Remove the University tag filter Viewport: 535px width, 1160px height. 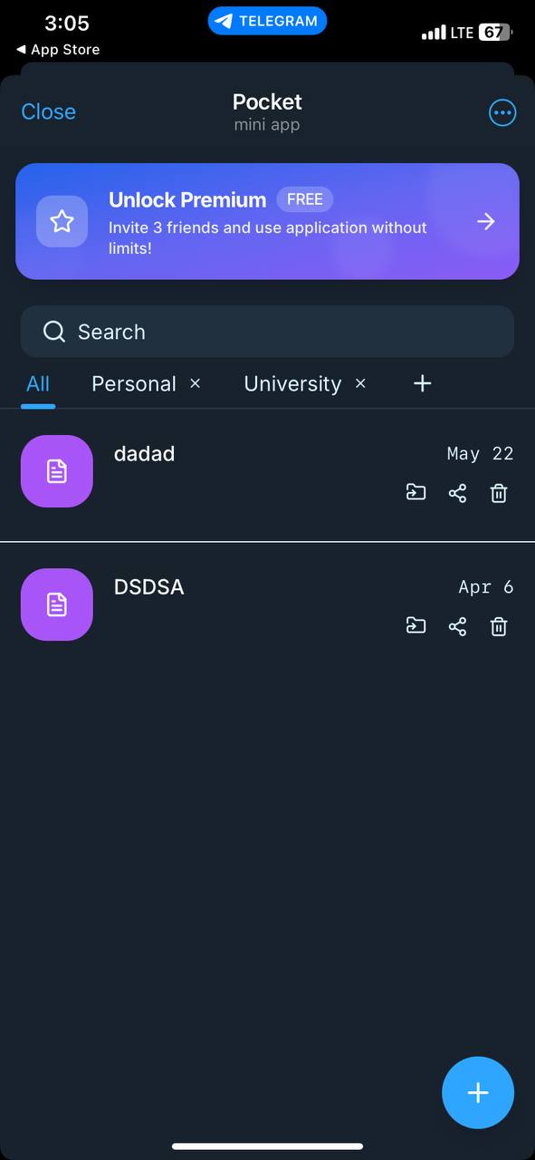click(x=360, y=383)
